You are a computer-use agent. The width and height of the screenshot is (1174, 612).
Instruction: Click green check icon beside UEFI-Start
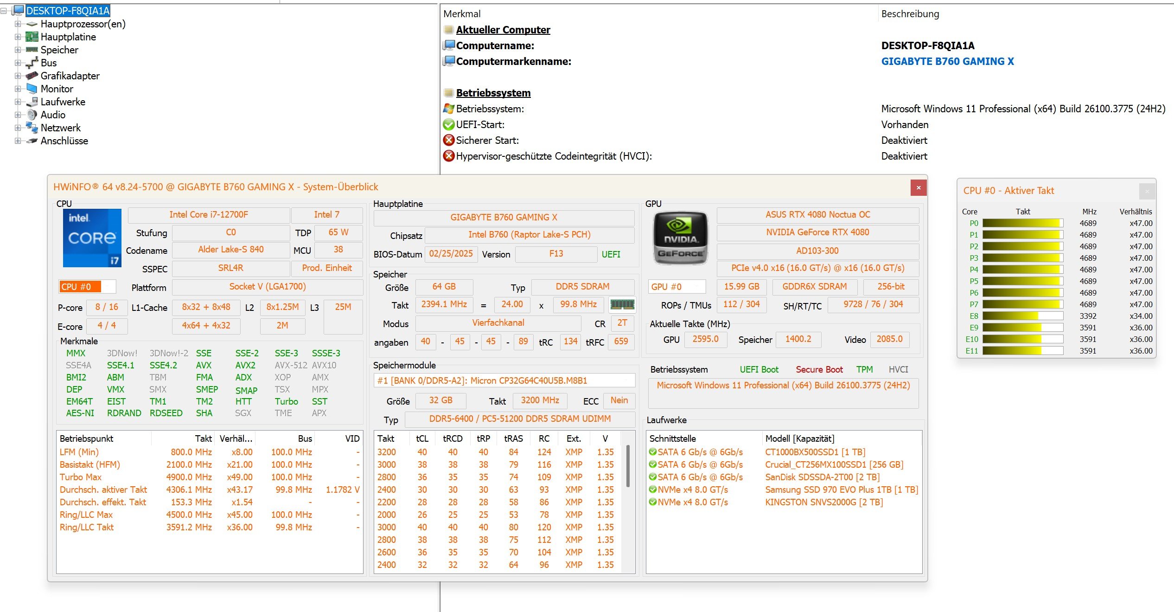coord(448,124)
